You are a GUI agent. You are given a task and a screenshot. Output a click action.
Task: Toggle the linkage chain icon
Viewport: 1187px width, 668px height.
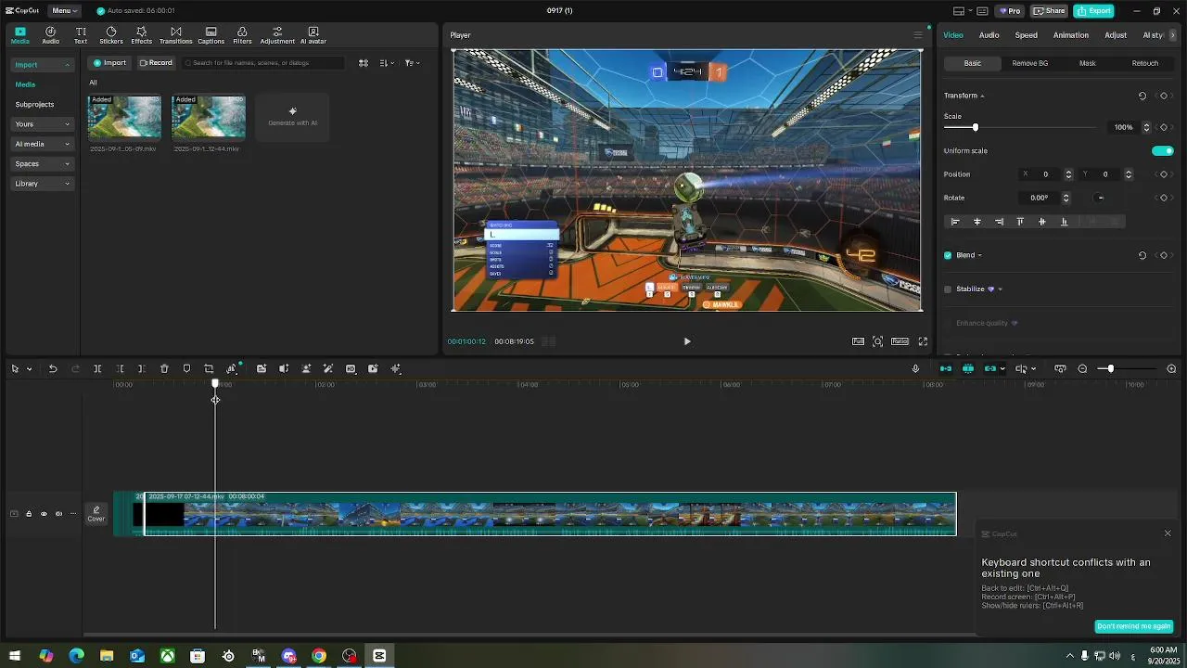coord(990,369)
